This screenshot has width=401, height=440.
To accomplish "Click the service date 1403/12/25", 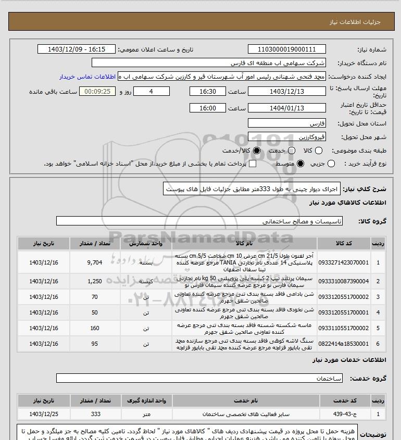I will [x=44, y=414].
